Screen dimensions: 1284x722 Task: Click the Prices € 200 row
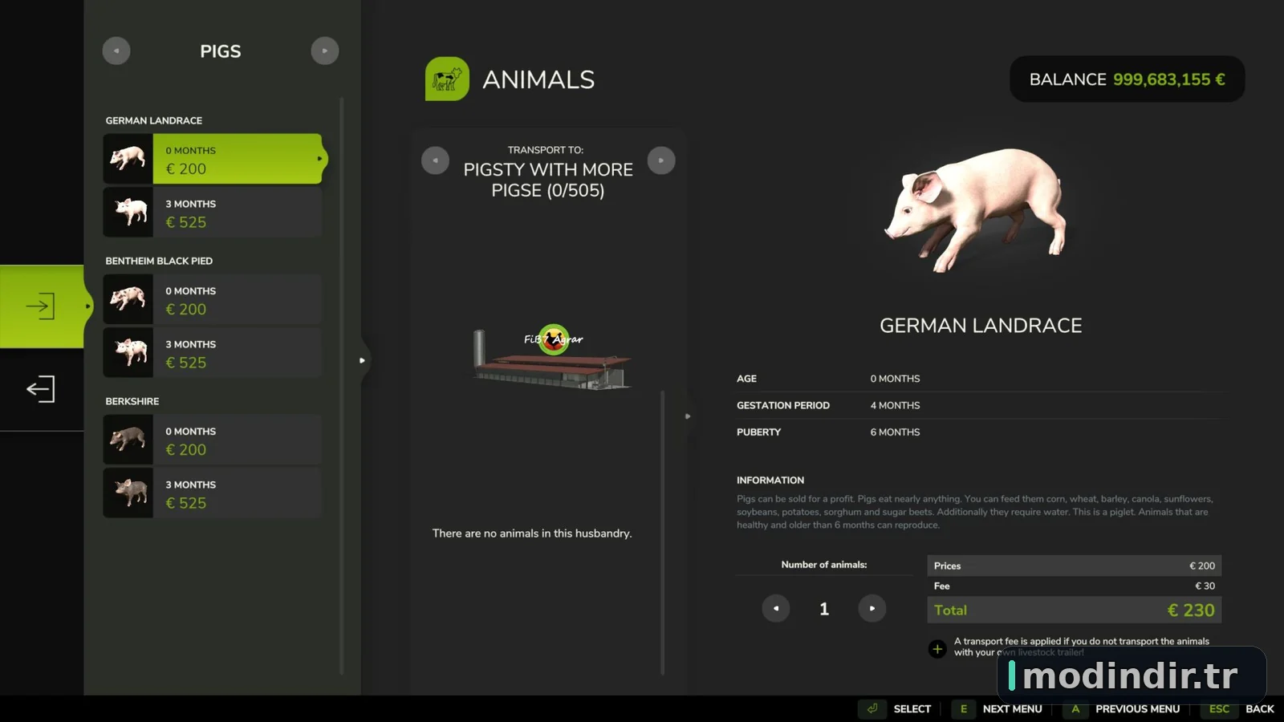click(1075, 566)
